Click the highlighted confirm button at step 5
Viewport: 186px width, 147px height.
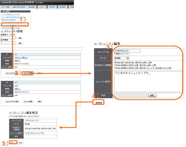tap(13, 142)
